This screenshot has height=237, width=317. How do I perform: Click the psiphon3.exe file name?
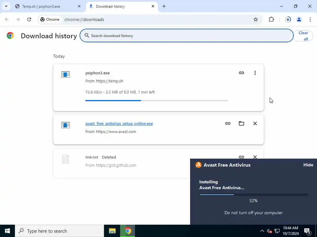coord(98,73)
